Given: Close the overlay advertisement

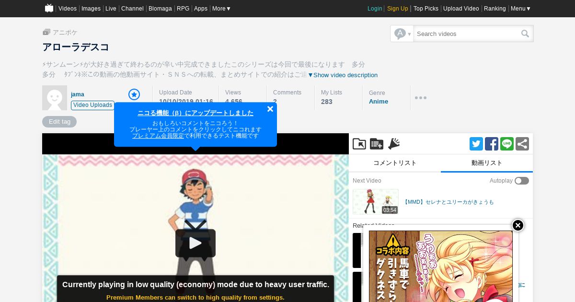Looking at the screenshot, I should click(518, 225).
